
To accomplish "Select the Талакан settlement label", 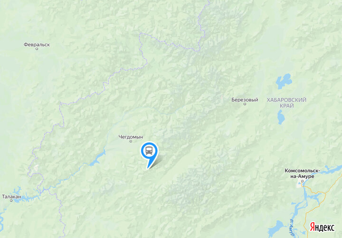I will [11, 197].
